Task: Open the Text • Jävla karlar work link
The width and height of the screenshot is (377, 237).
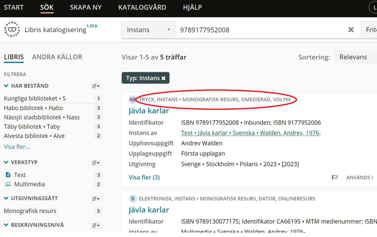Action: point(251,133)
